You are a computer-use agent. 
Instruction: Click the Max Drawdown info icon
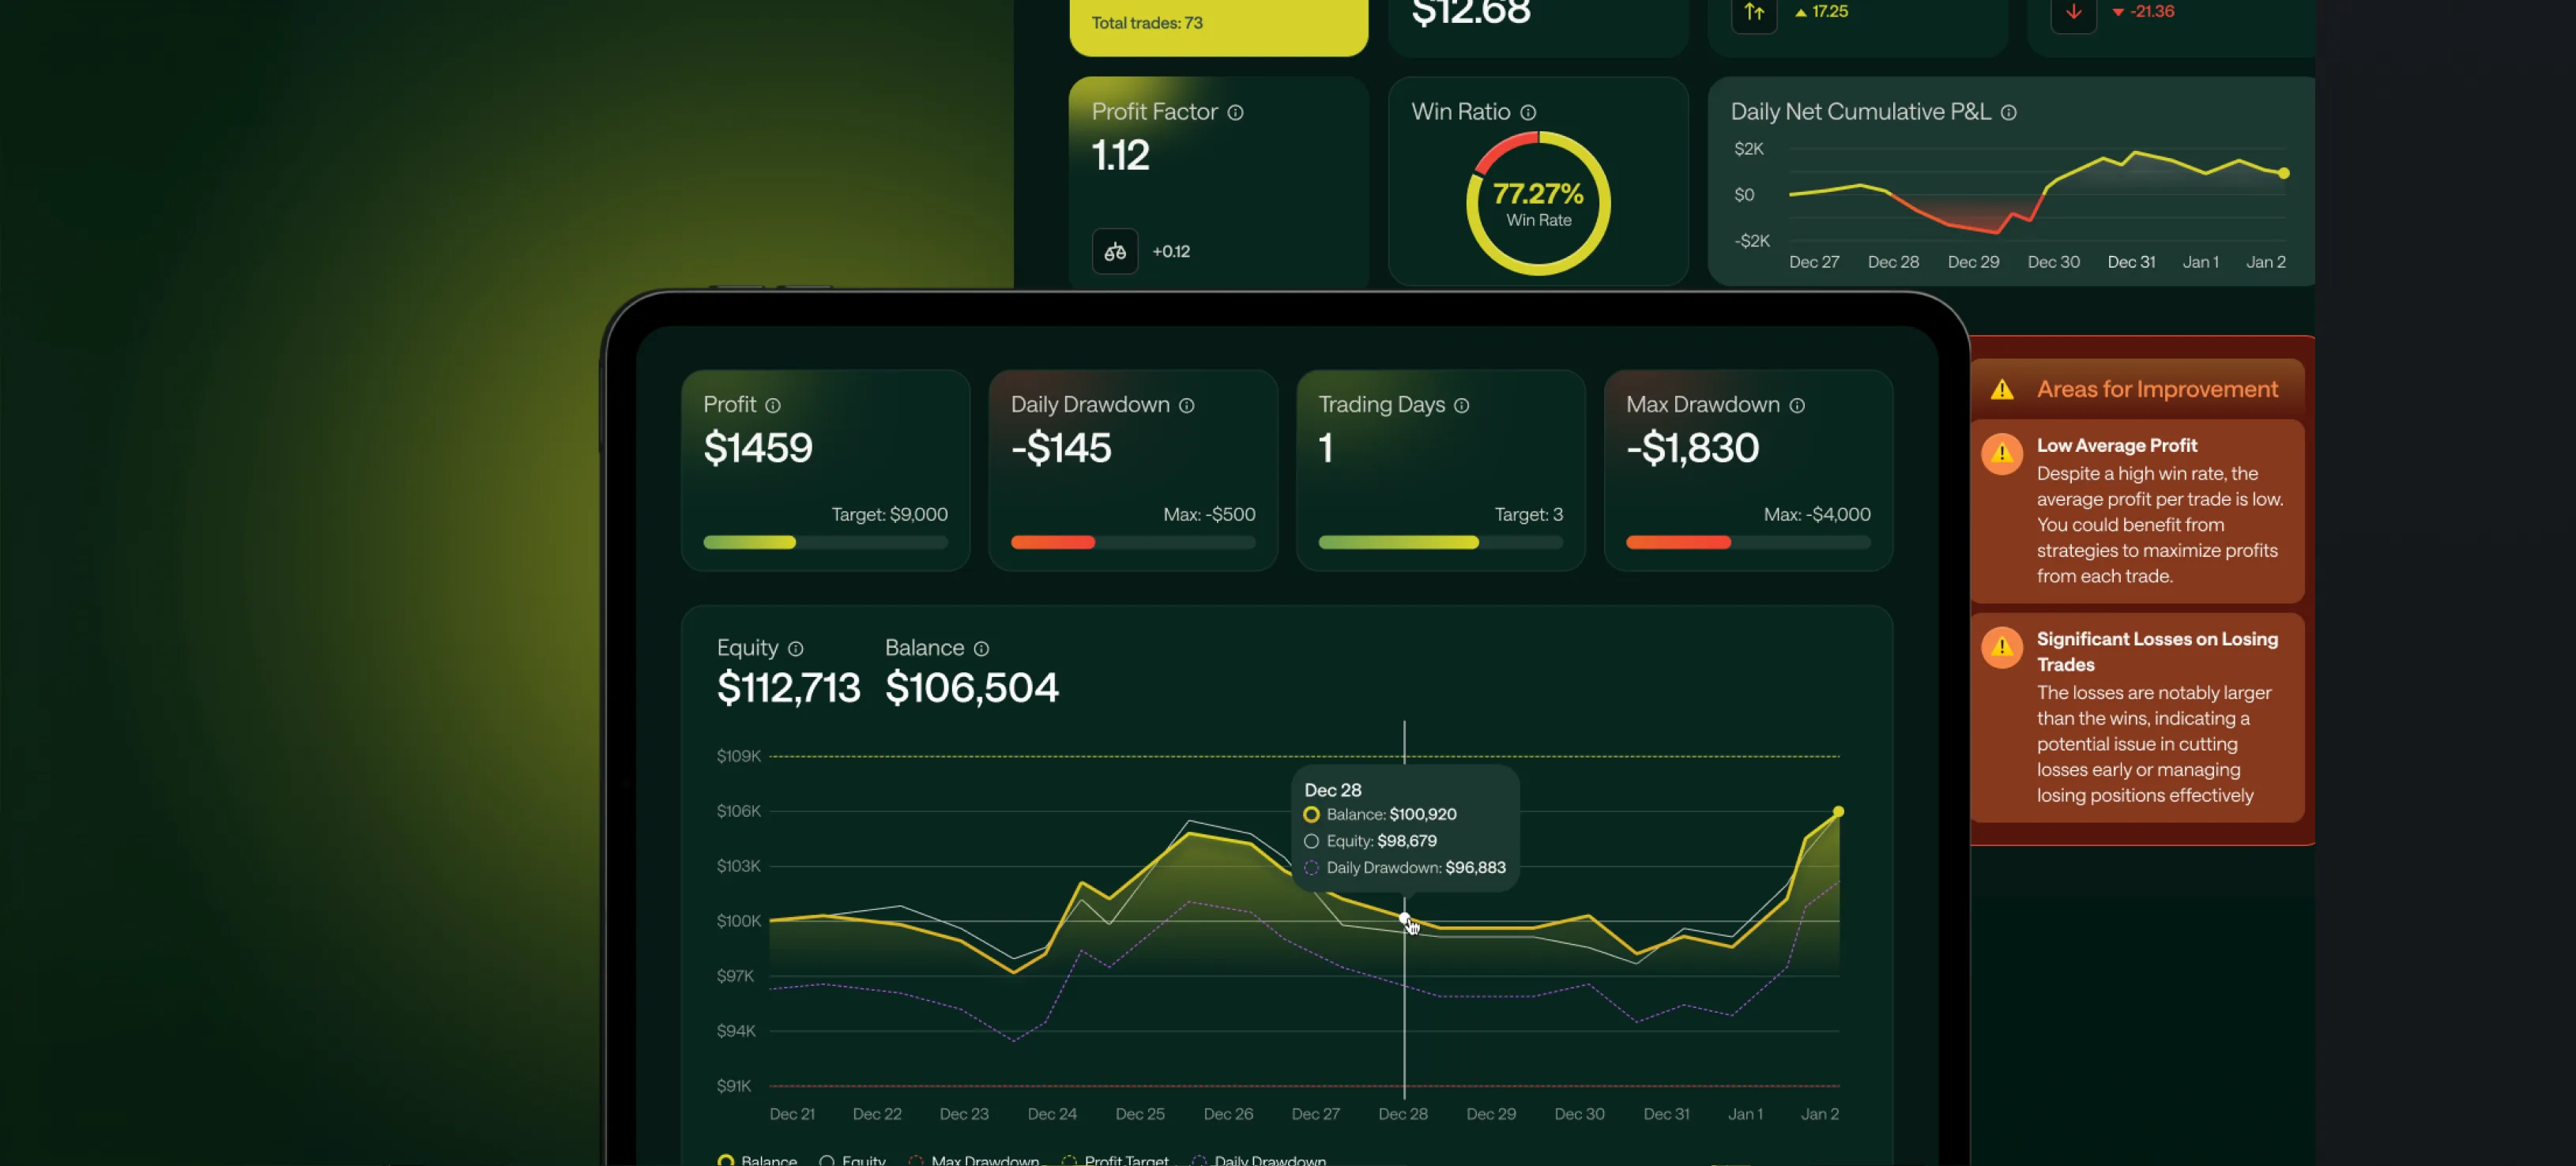tap(1797, 406)
